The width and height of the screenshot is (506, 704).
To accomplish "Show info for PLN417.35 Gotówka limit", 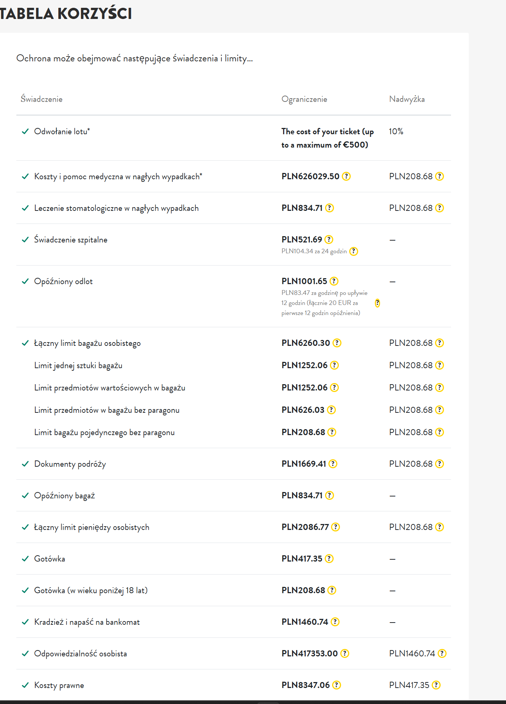I will click(x=329, y=559).
